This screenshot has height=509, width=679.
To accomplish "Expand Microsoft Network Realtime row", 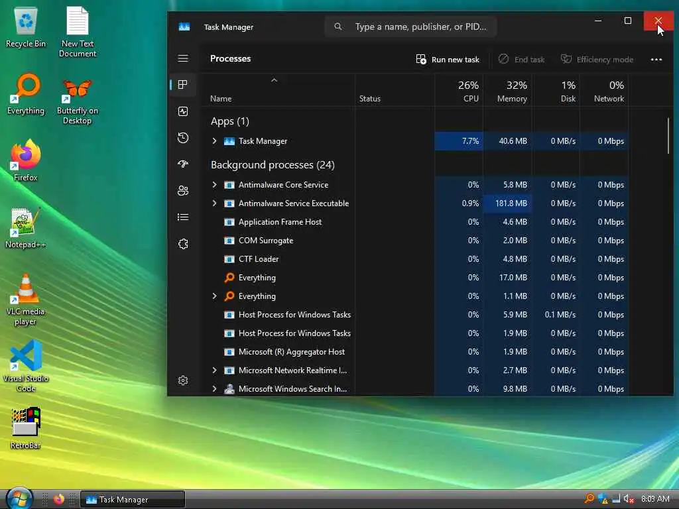I will coord(214,370).
